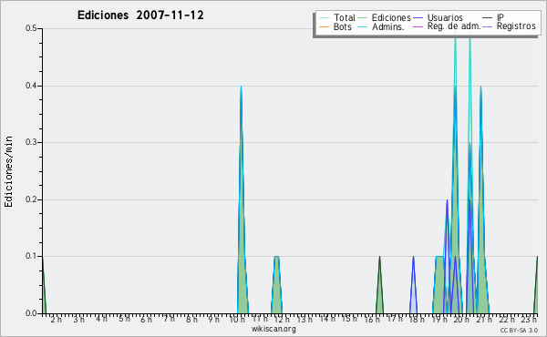Click the wikiscan.org text below chart

(x=273, y=329)
